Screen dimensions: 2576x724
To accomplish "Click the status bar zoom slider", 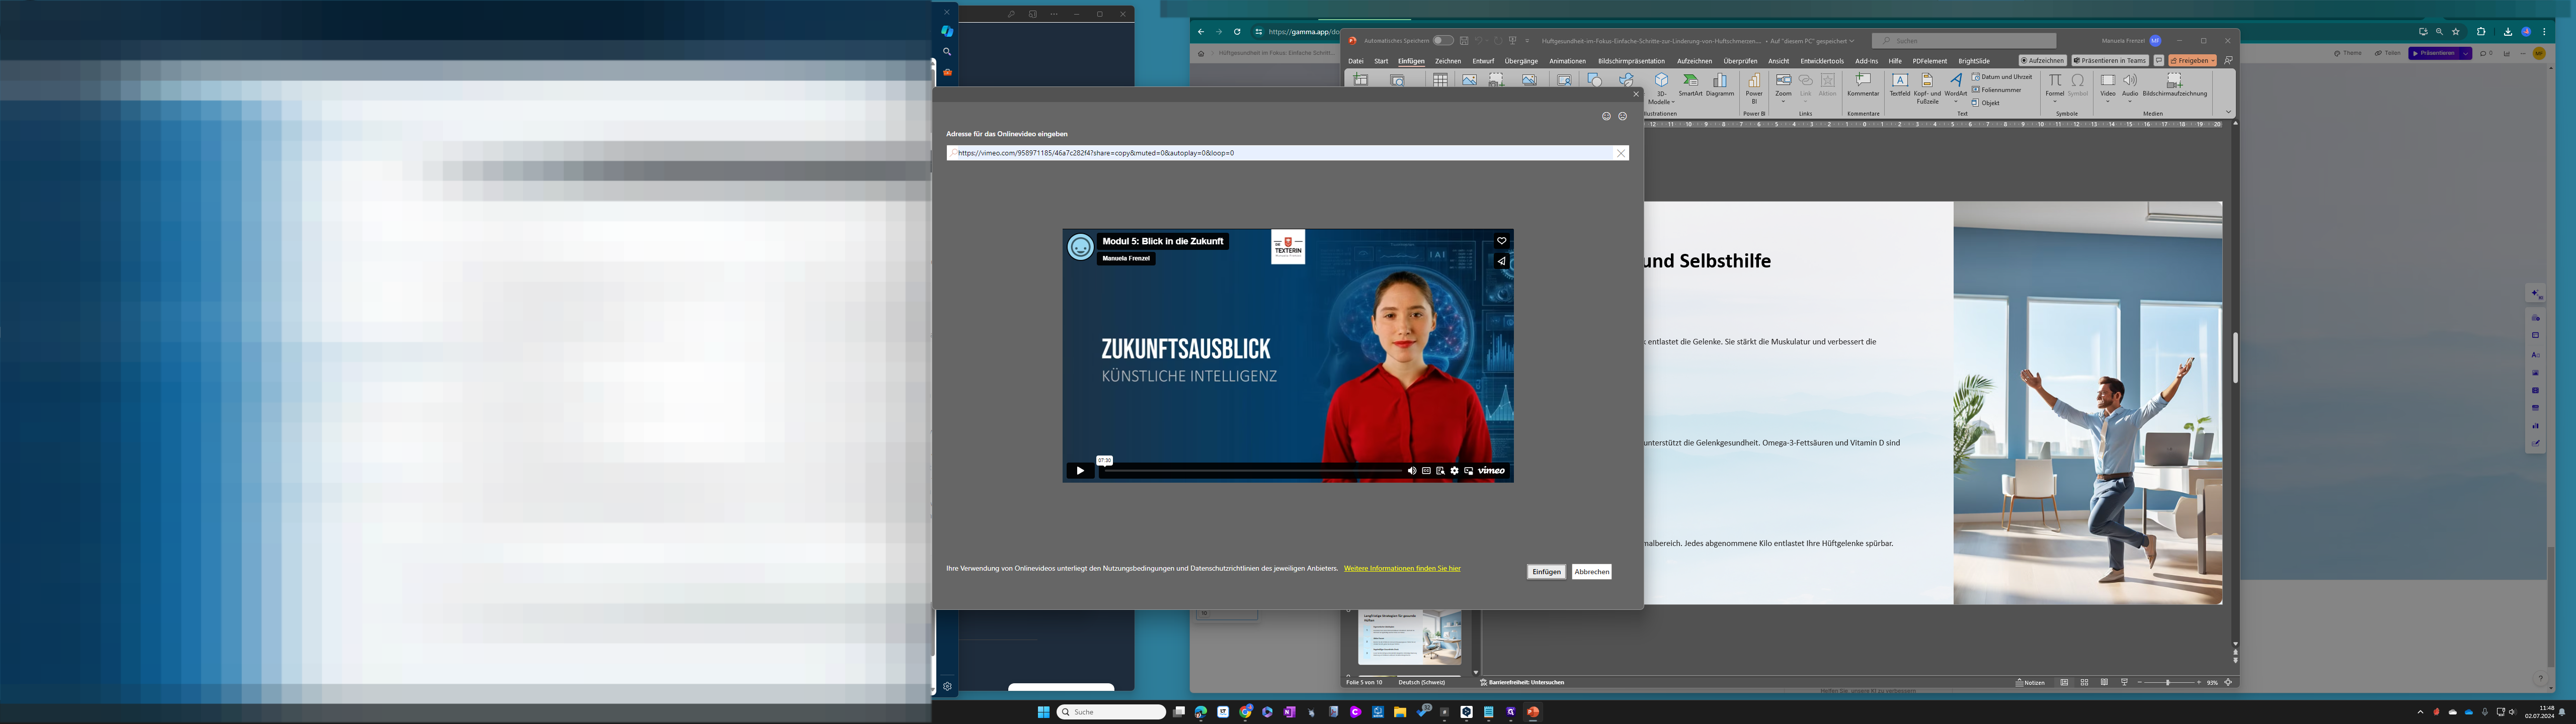I will [2168, 682].
